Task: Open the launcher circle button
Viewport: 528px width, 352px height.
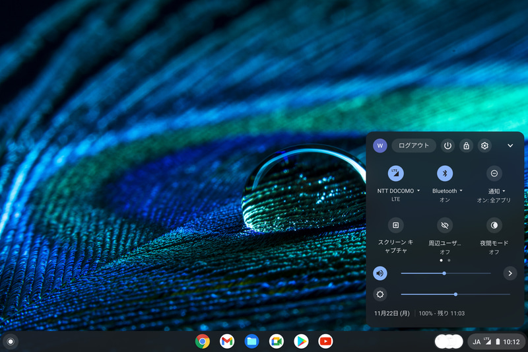Action: tap(11, 341)
